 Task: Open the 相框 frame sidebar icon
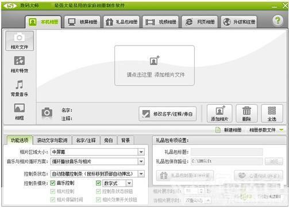click(20, 112)
